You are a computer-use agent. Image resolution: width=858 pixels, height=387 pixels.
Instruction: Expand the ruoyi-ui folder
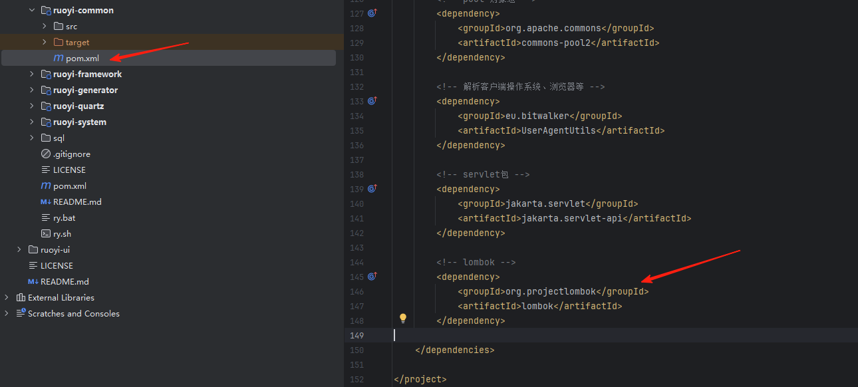(x=19, y=249)
